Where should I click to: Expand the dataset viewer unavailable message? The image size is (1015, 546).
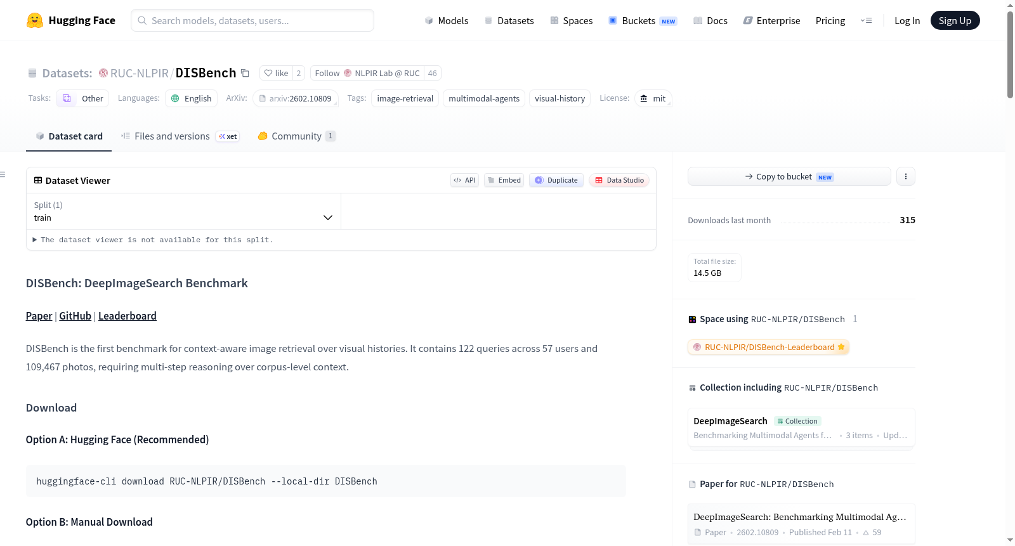152,240
